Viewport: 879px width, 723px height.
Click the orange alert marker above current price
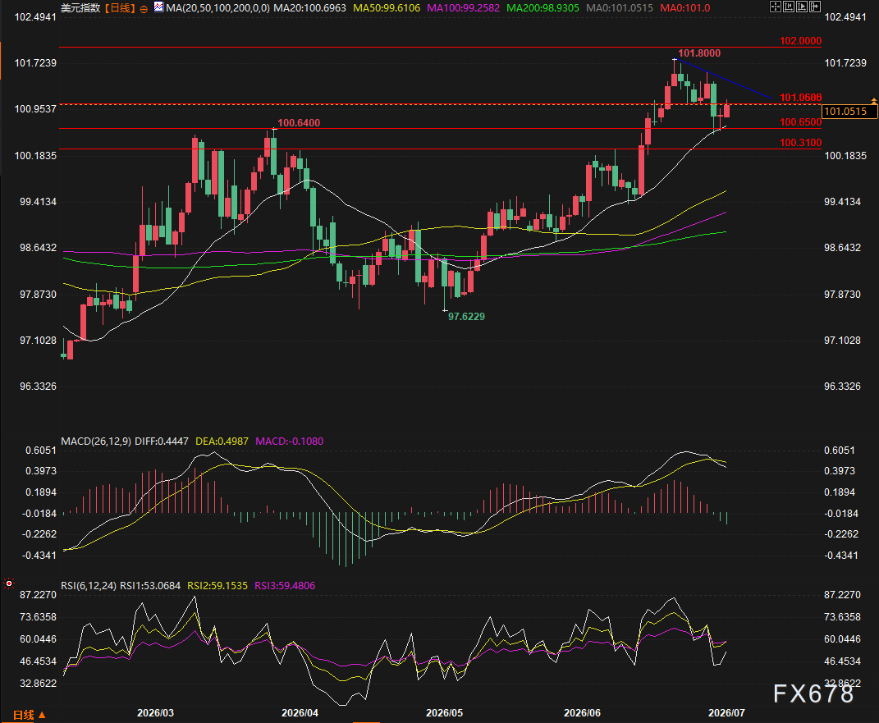874,101
